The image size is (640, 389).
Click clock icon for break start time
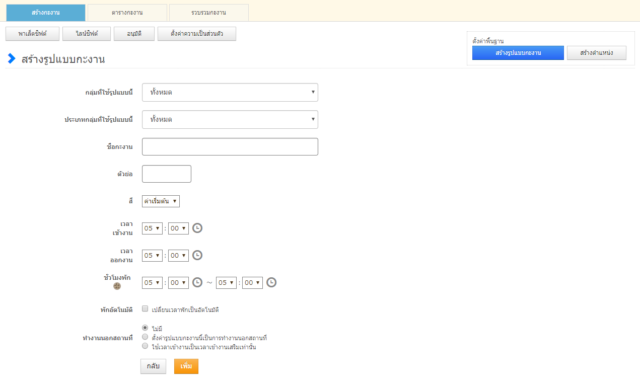tap(197, 282)
